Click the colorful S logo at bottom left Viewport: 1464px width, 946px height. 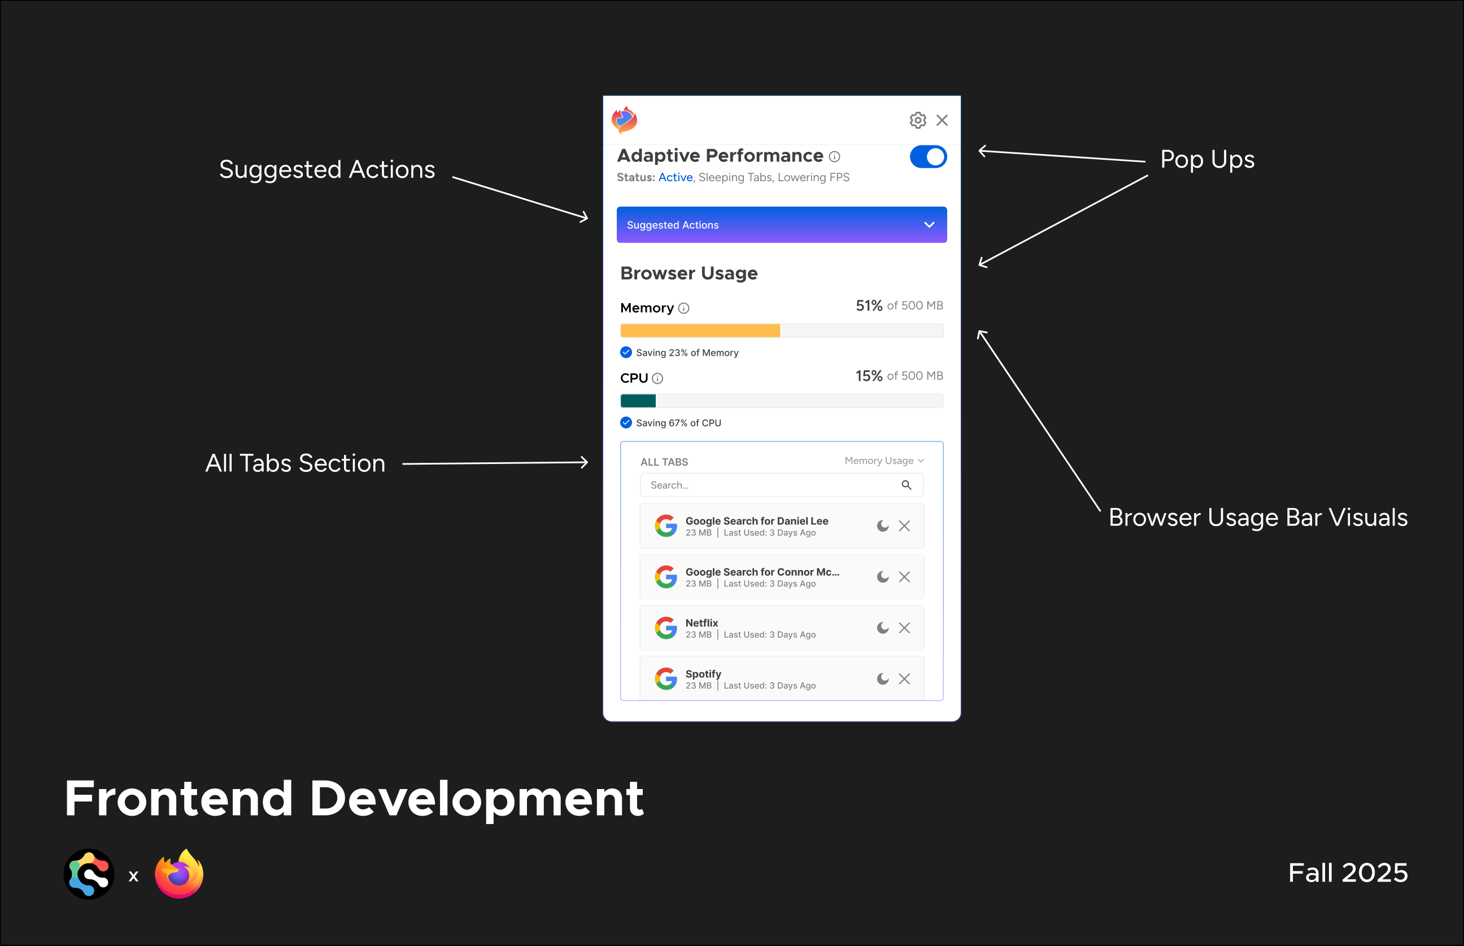tap(89, 874)
